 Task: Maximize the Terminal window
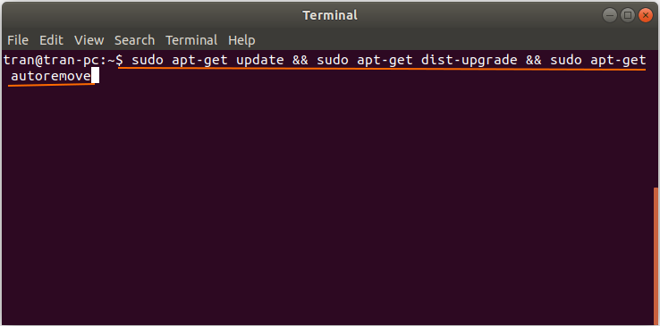[628, 15]
